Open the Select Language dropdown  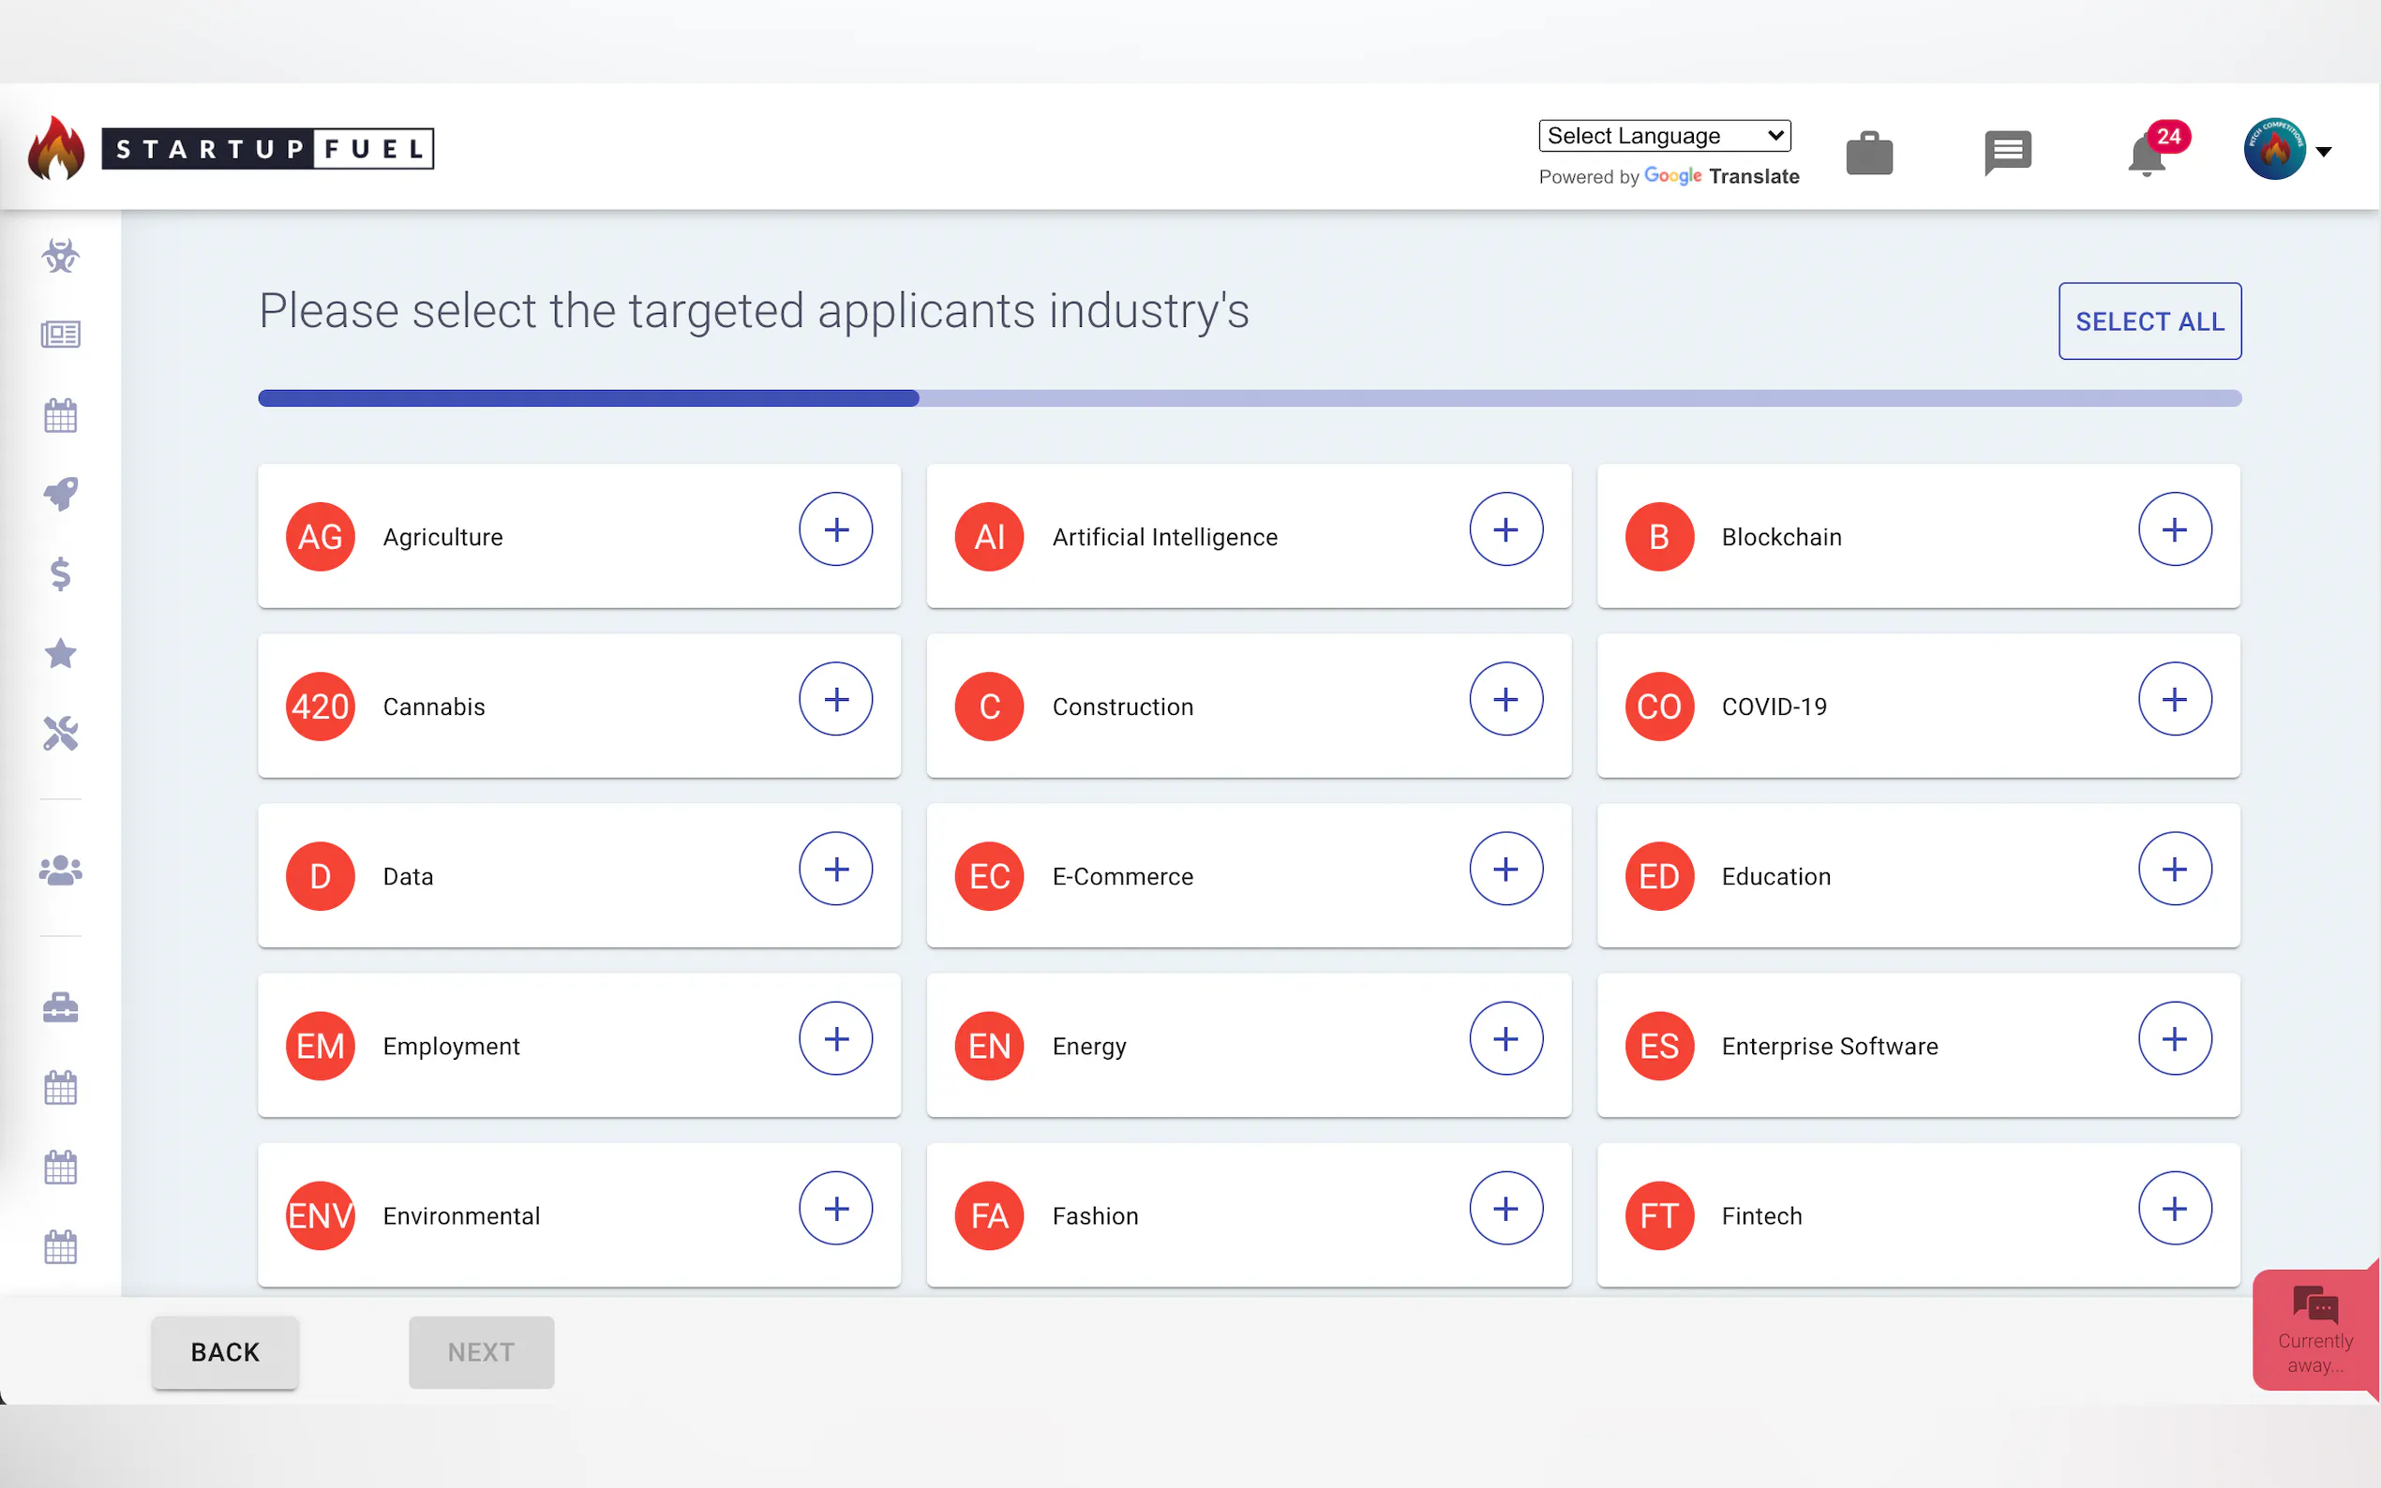(1665, 136)
